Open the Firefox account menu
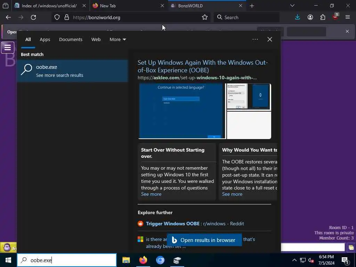 coord(310,17)
